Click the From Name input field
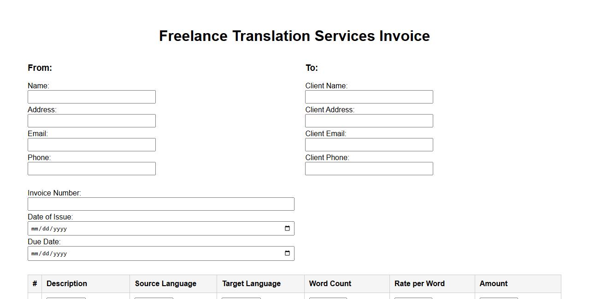 click(92, 97)
